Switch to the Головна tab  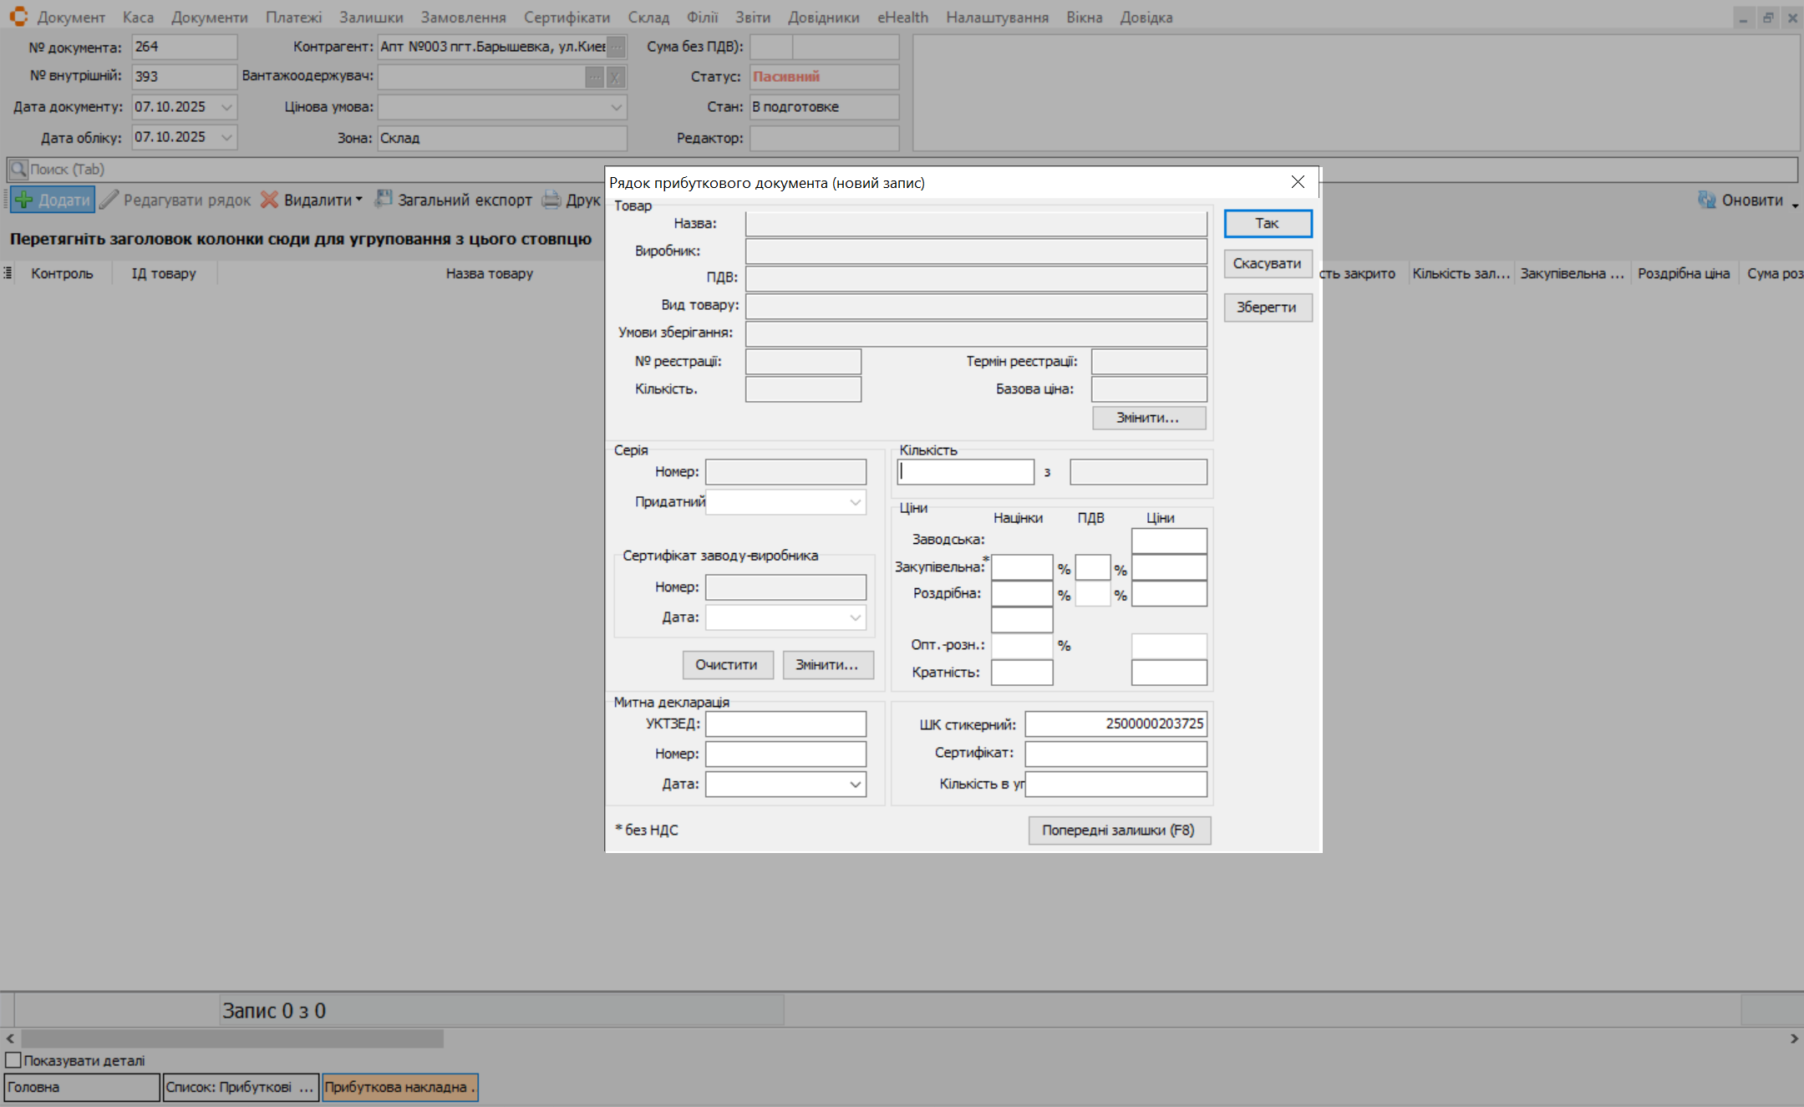81,1087
